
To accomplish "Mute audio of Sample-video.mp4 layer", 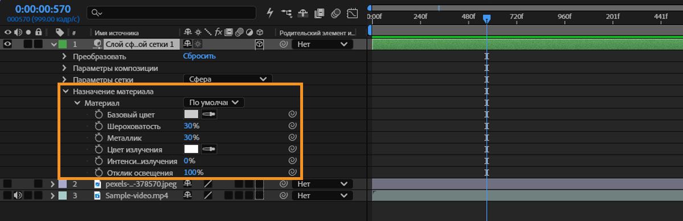I will (x=18, y=195).
